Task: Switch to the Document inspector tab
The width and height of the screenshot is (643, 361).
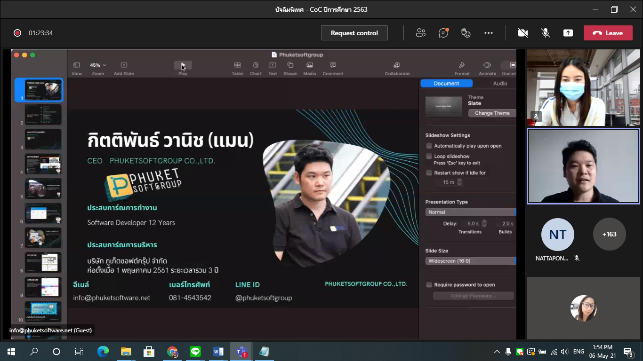Action: click(446, 83)
